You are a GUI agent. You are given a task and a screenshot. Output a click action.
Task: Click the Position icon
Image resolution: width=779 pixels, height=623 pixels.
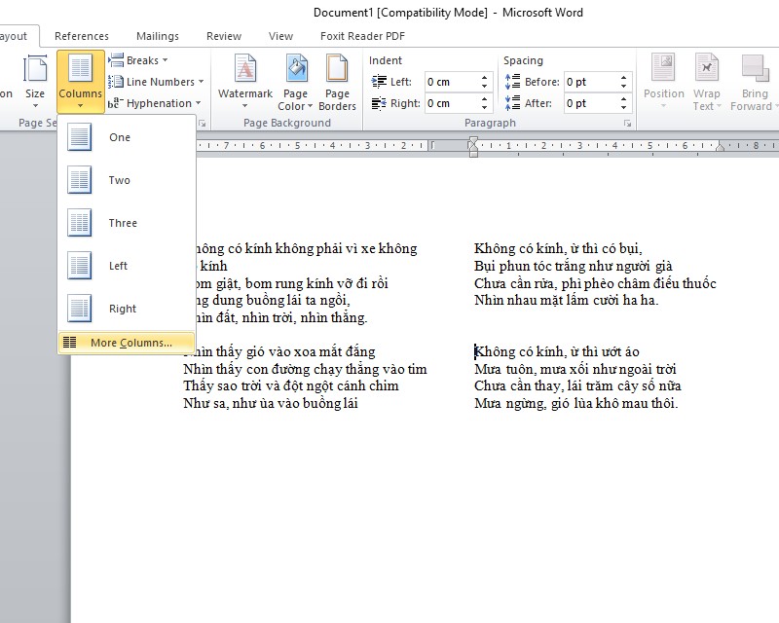[663, 67]
